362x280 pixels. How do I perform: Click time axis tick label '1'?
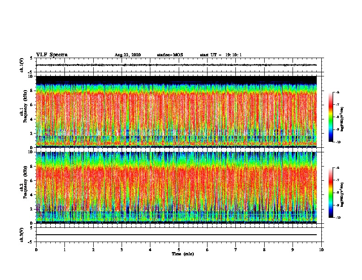coord(64,250)
